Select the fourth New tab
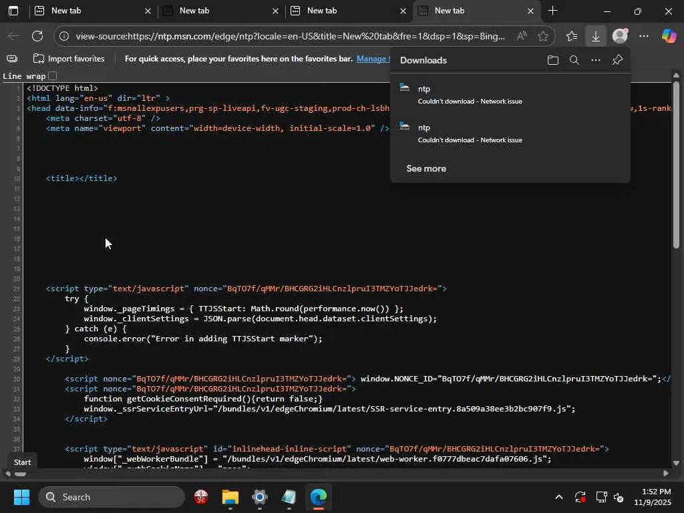 [476, 11]
